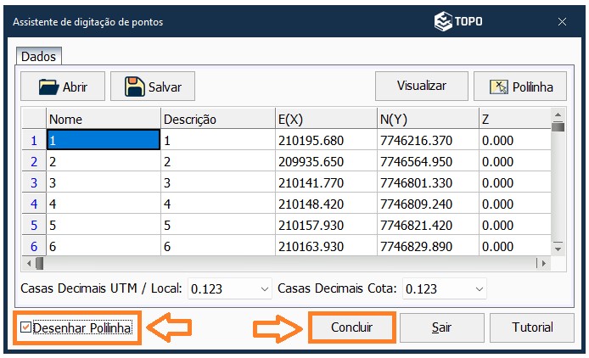Screen dimensions: 589x358
Task: Click the Polilinha button
Action: click(x=513, y=87)
